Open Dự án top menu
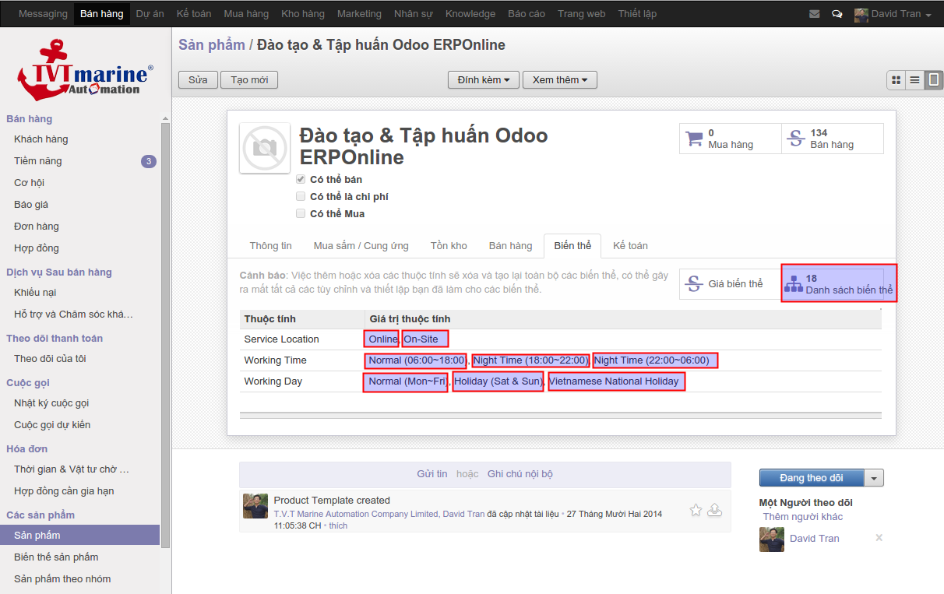 point(149,14)
